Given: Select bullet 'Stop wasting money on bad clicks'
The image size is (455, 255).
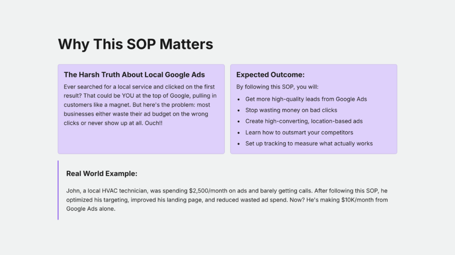Looking at the screenshot, I should (291, 110).
